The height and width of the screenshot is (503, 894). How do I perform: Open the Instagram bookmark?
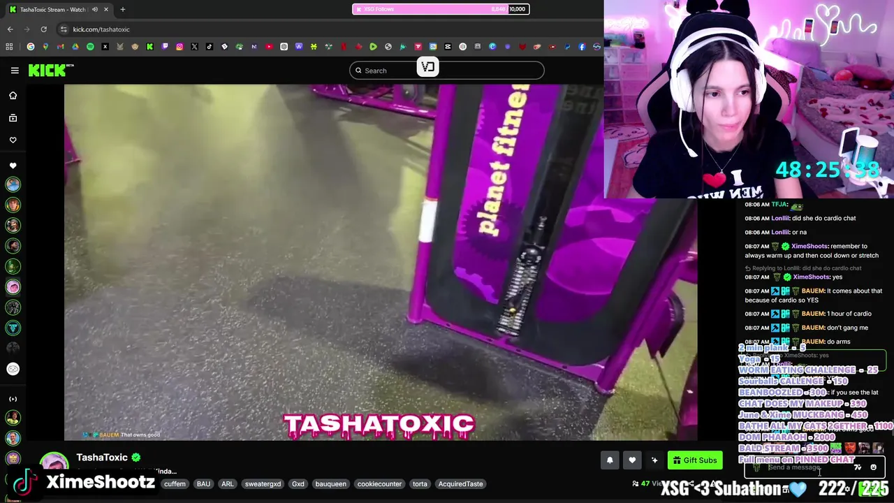179,47
